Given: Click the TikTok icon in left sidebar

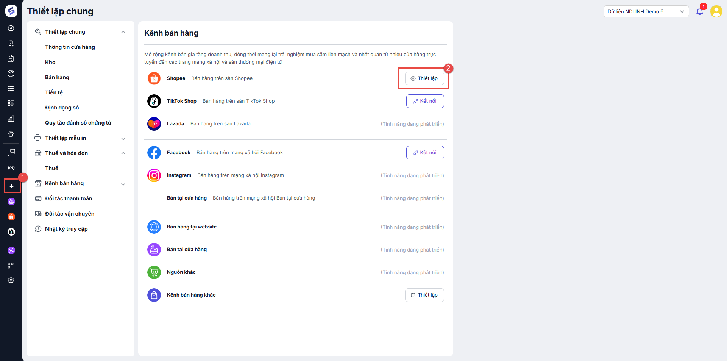Looking at the screenshot, I should [x=11, y=232].
